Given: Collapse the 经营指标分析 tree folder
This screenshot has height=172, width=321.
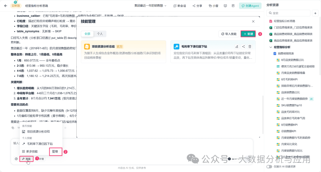Looking at the screenshot, I should [271, 47].
